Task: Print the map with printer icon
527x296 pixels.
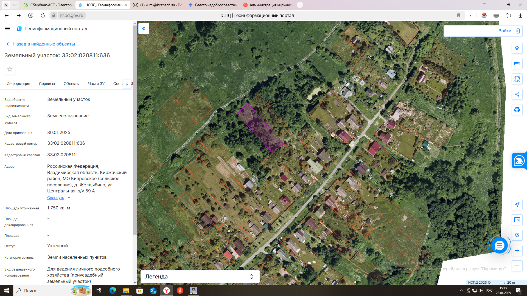Action: 517,110
